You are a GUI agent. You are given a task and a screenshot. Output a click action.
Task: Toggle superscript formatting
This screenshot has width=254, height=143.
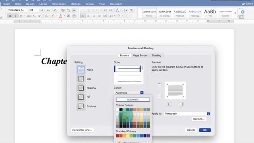pyautogui.click(x=40, y=16)
